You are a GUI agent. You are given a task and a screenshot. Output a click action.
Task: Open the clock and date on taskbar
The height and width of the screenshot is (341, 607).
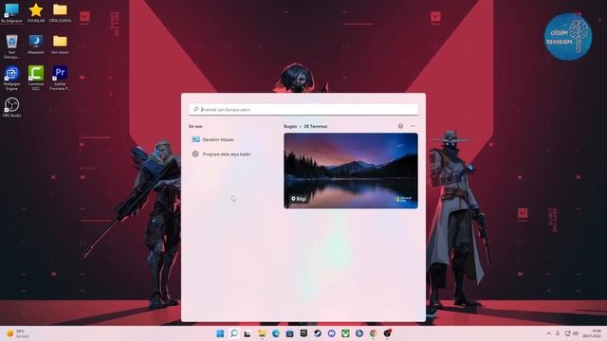pyautogui.click(x=592, y=333)
